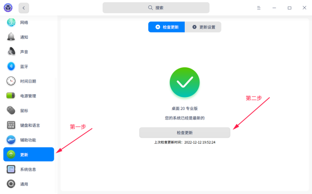
Task: Select the 检查更新 tab at top
Action: click(167, 27)
